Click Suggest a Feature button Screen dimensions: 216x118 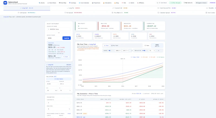click(201, 3)
